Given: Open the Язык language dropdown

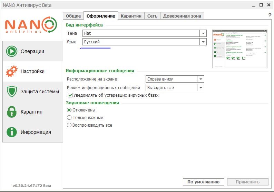Looking at the screenshot, I should tap(203, 42).
